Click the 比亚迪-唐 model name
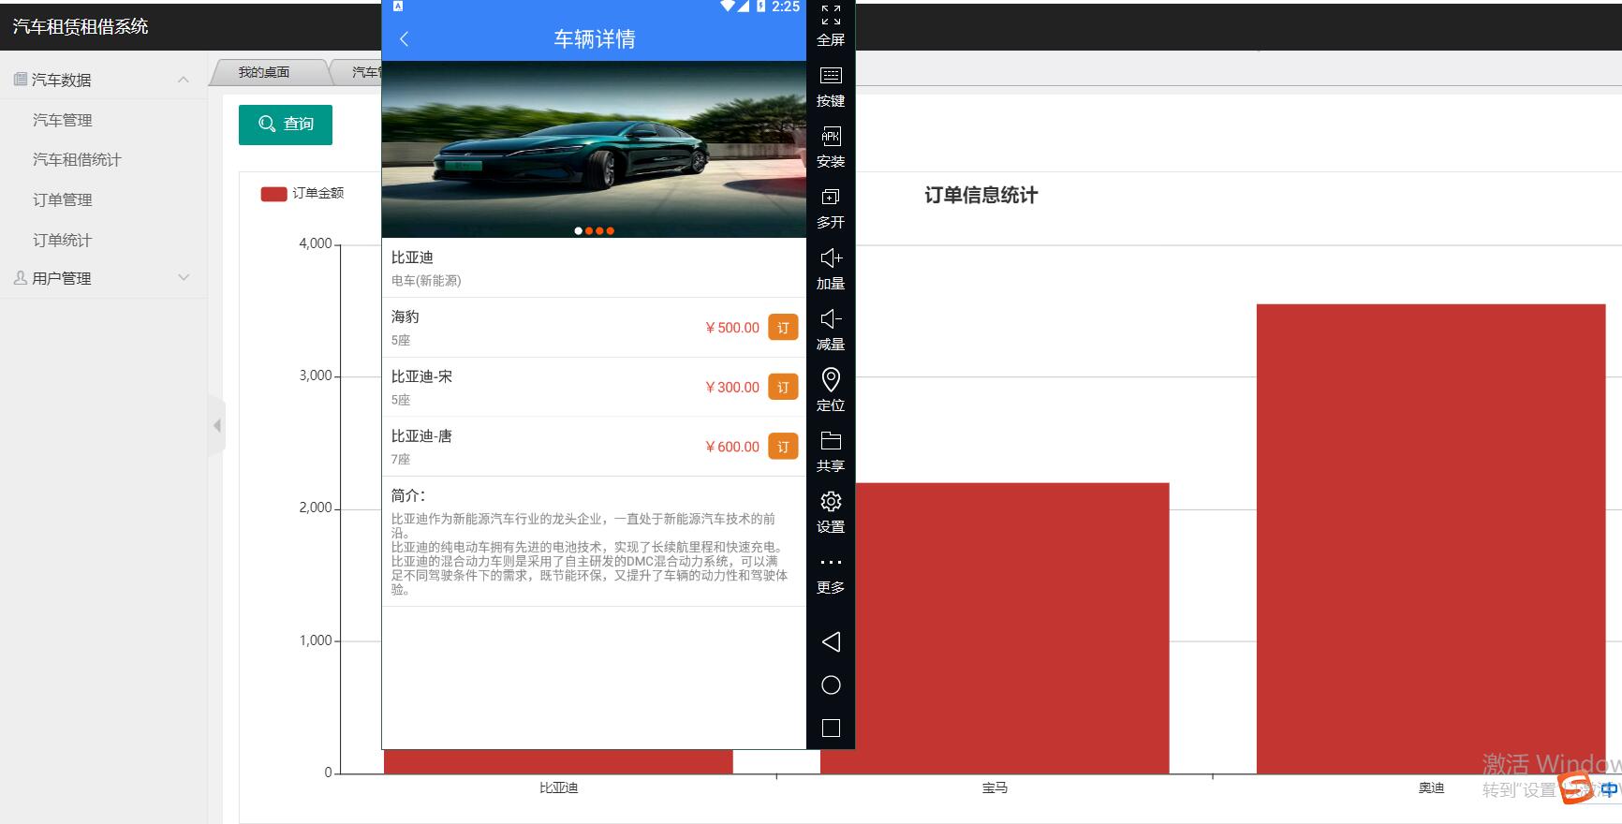The image size is (1622, 824). tap(421, 436)
